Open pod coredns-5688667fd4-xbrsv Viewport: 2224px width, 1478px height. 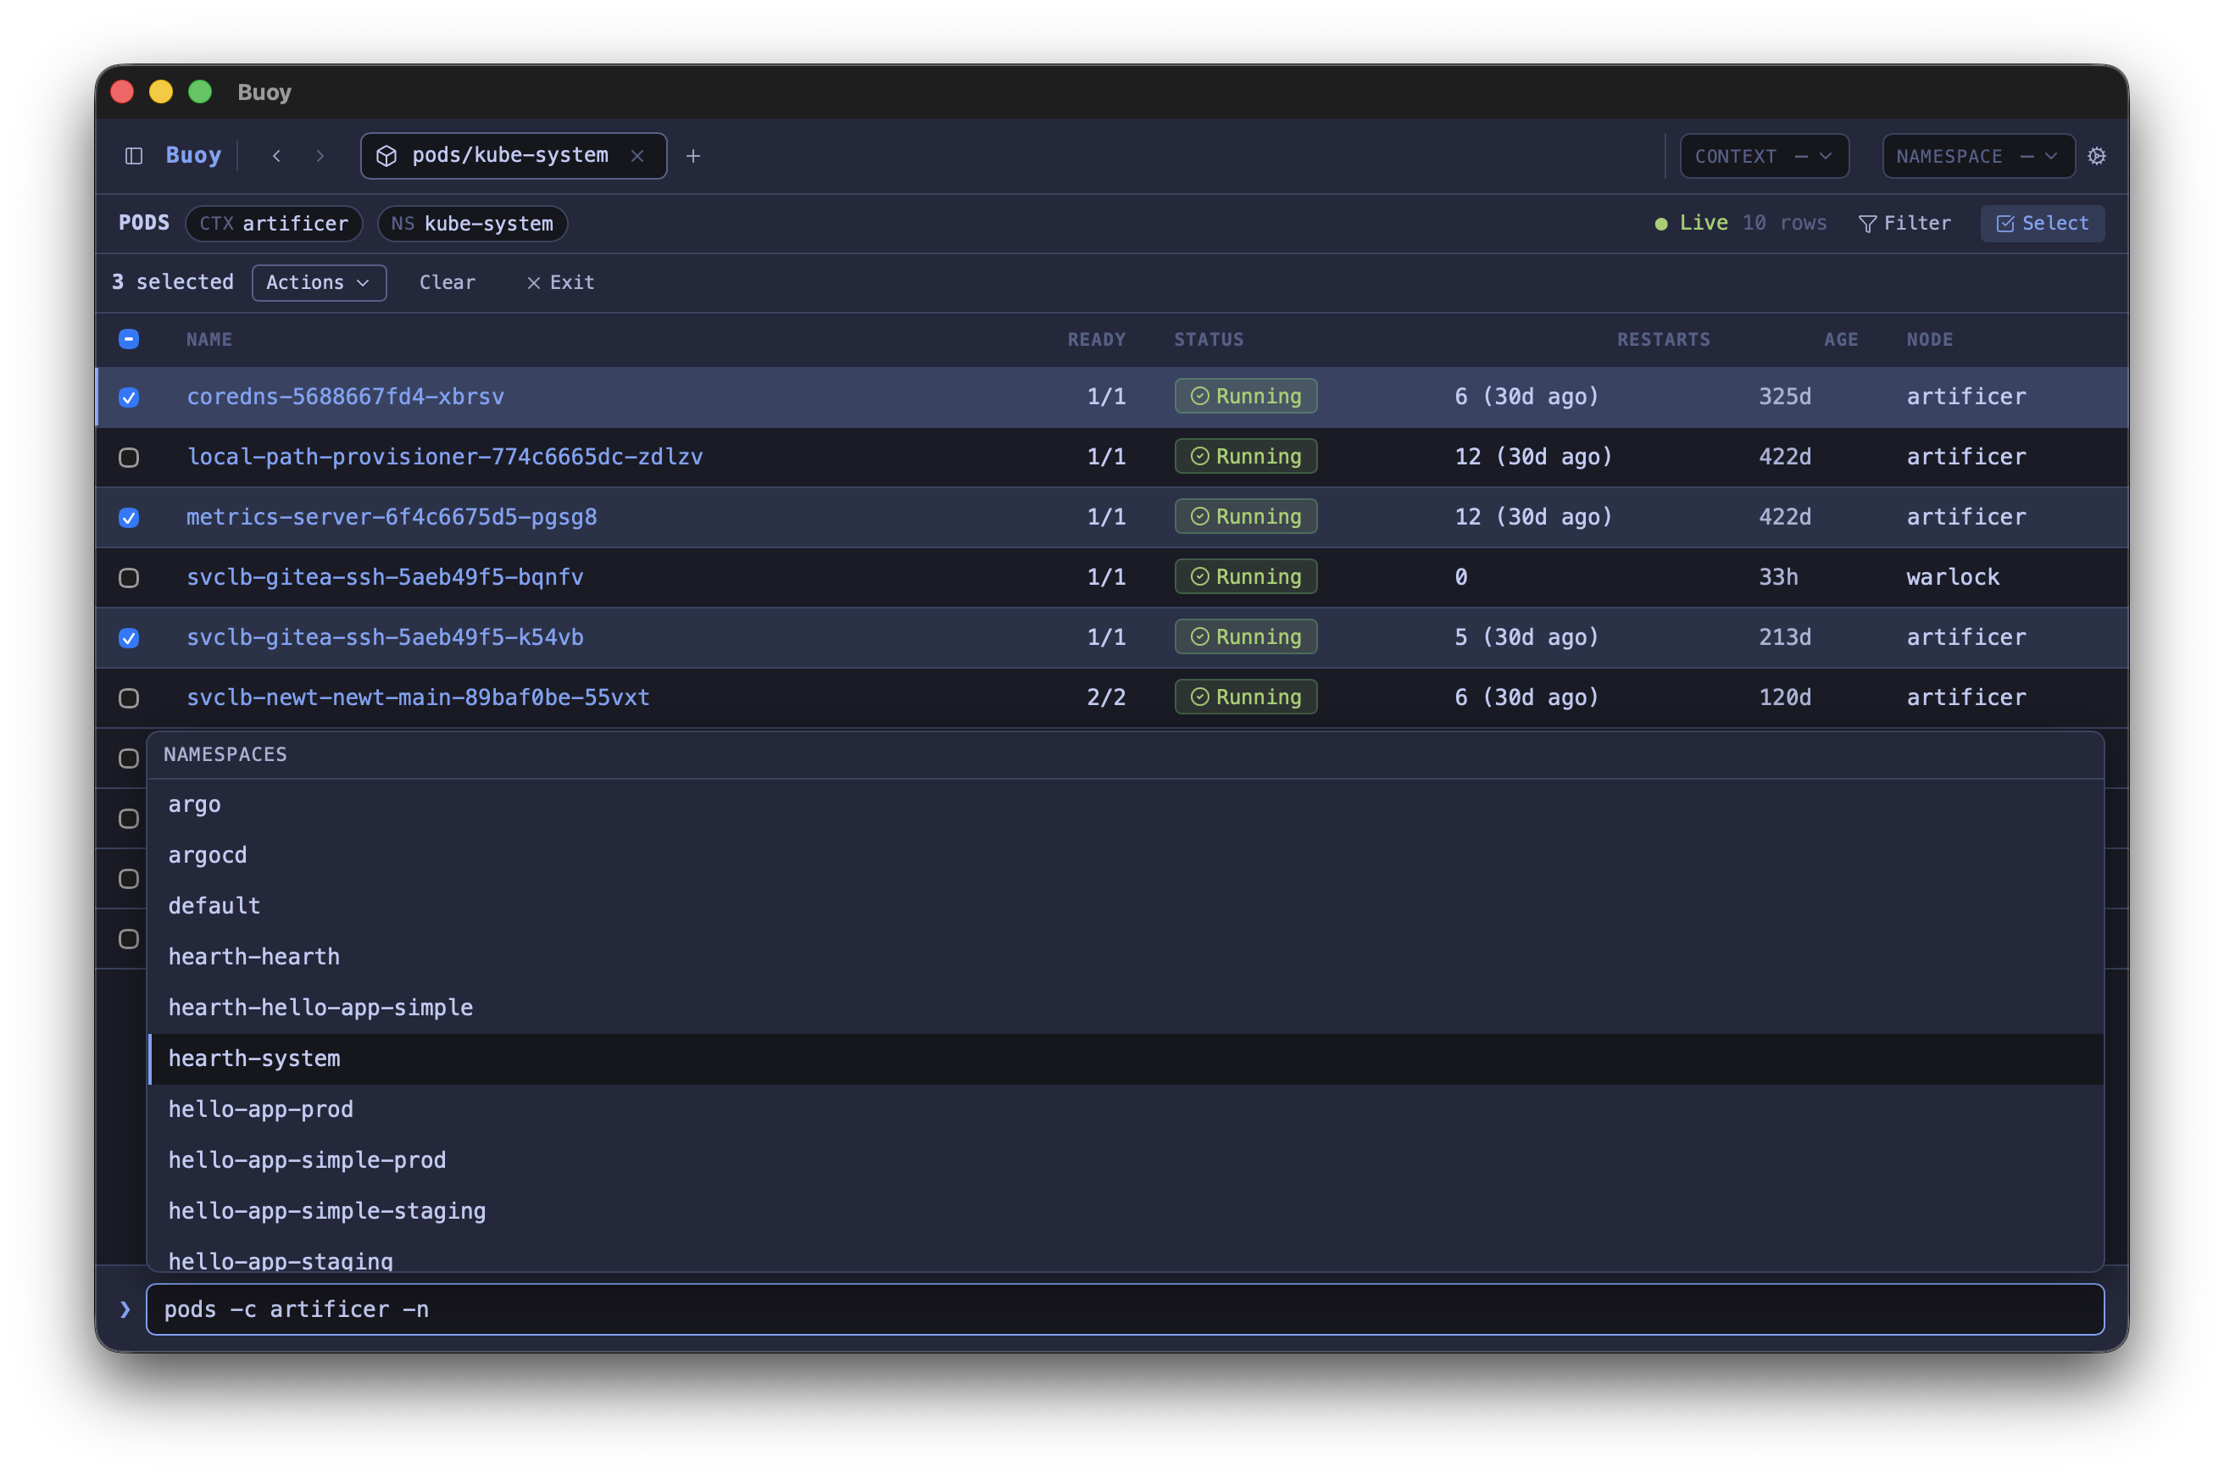tap(345, 396)
